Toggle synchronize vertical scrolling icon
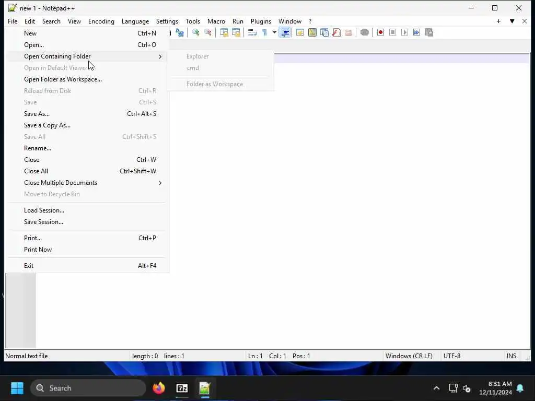The image size is (535, 401). pos(224,32)
